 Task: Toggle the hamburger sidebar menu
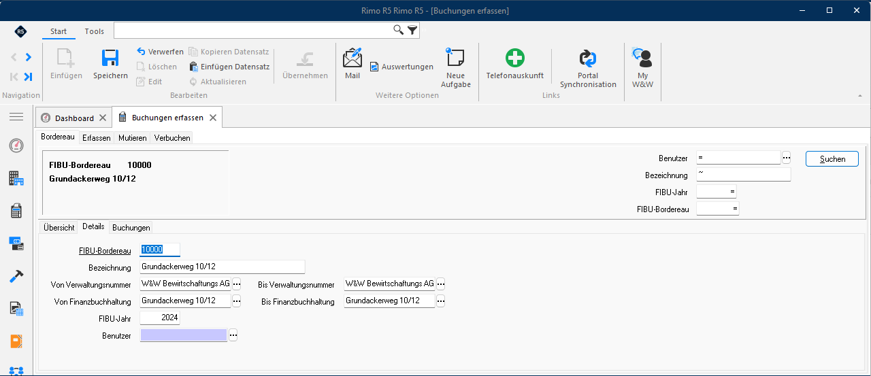16,118
